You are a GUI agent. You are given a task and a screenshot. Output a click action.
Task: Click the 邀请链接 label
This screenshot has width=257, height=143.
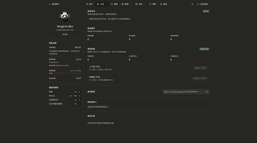coord(91,92)
